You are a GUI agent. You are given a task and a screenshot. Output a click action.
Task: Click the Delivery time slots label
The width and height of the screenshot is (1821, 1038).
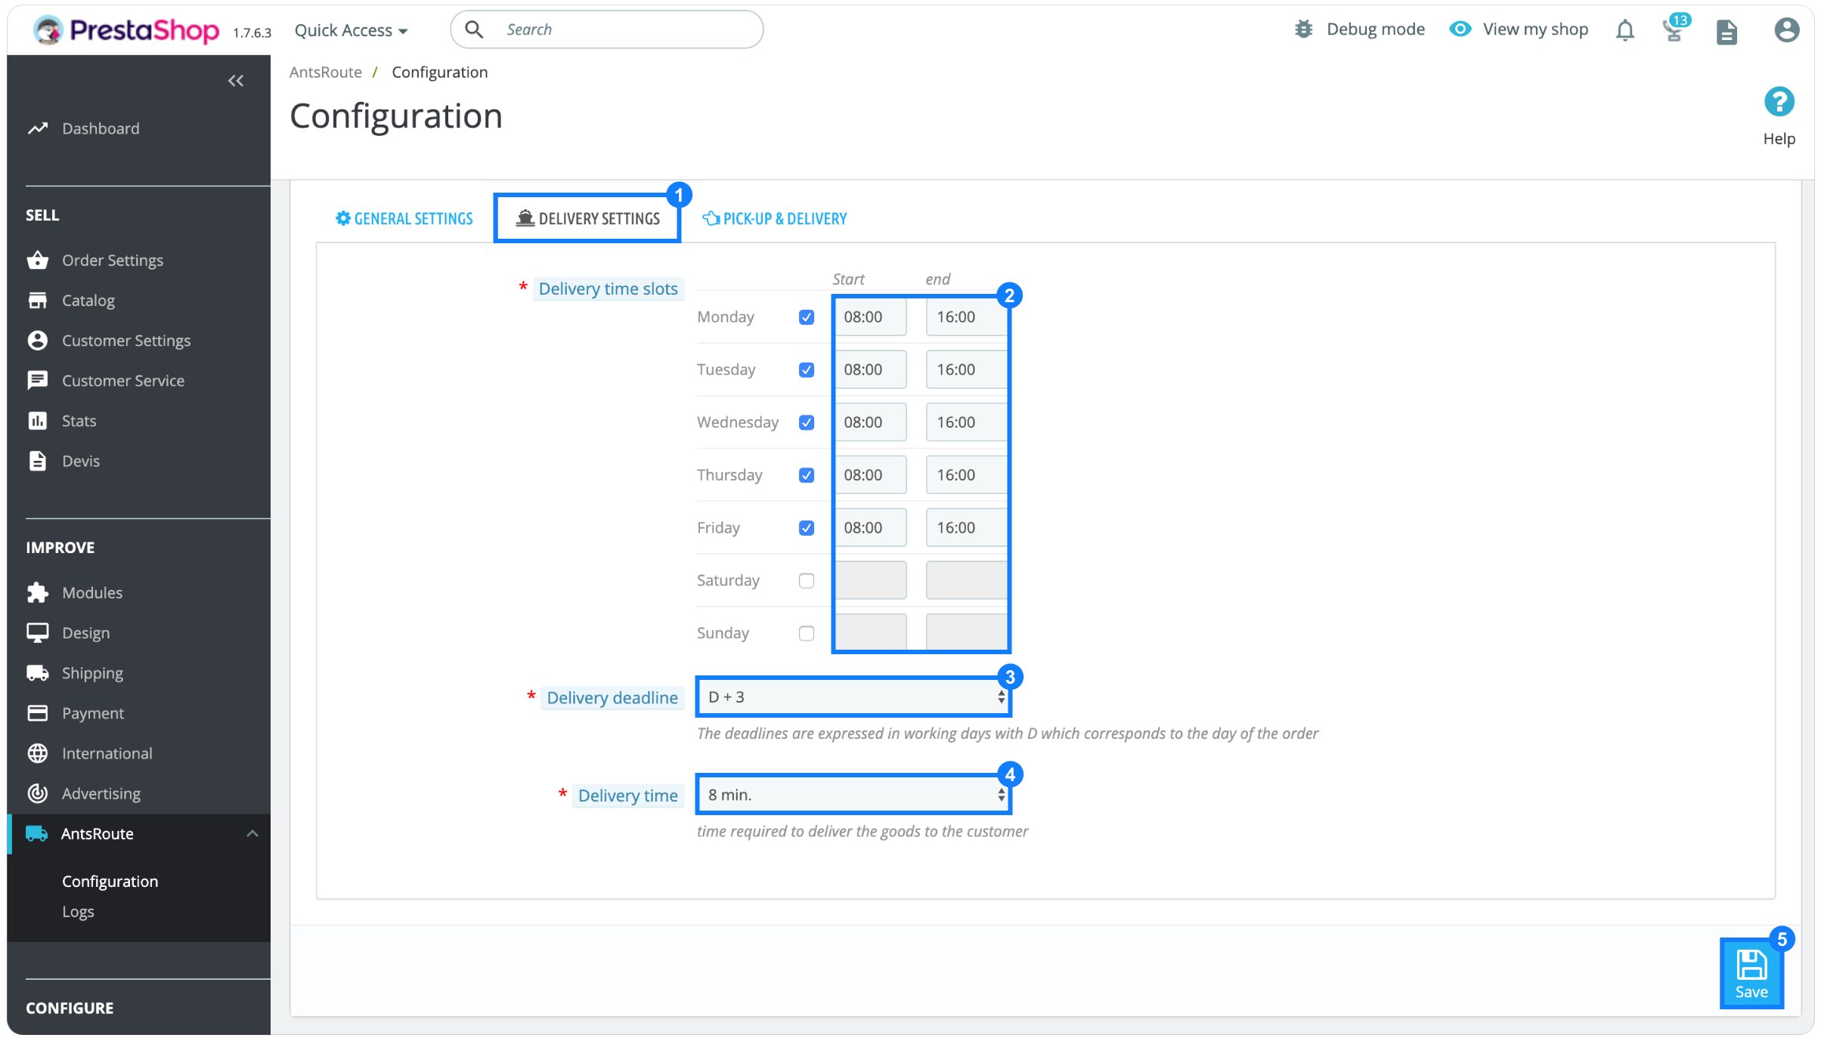(x=608, y=289)
